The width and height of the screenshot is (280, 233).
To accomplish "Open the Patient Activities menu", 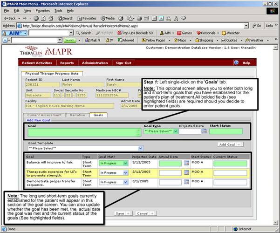I will pos(37,63).
